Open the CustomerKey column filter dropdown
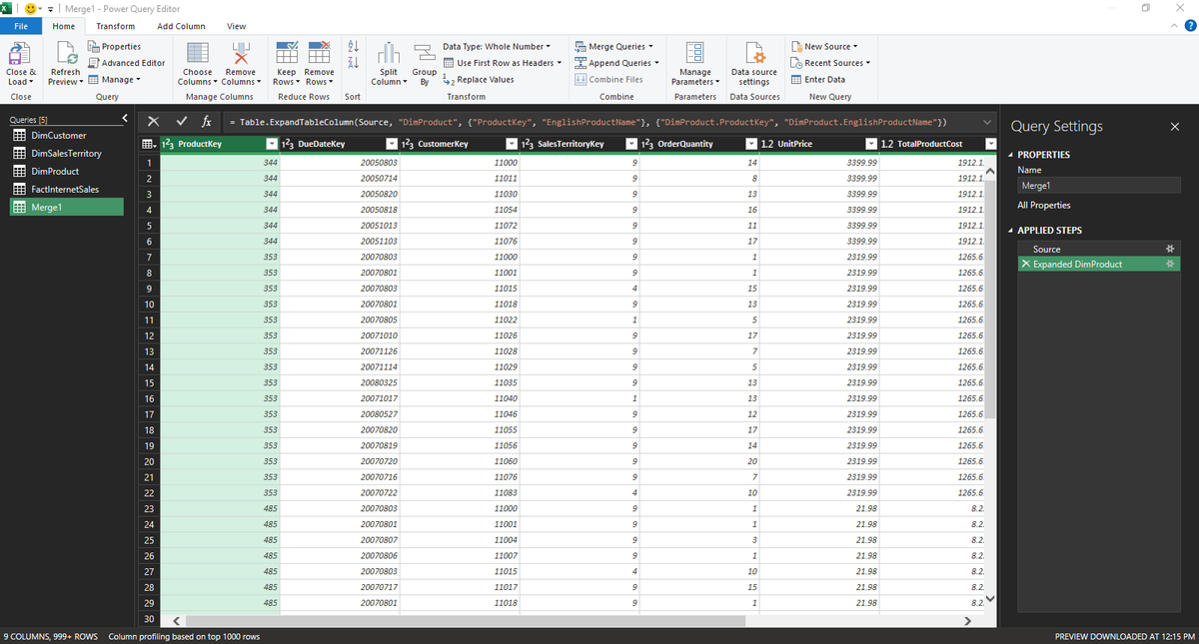The image size is (1199, 644). pyautogui.click(x=512, y=145)
